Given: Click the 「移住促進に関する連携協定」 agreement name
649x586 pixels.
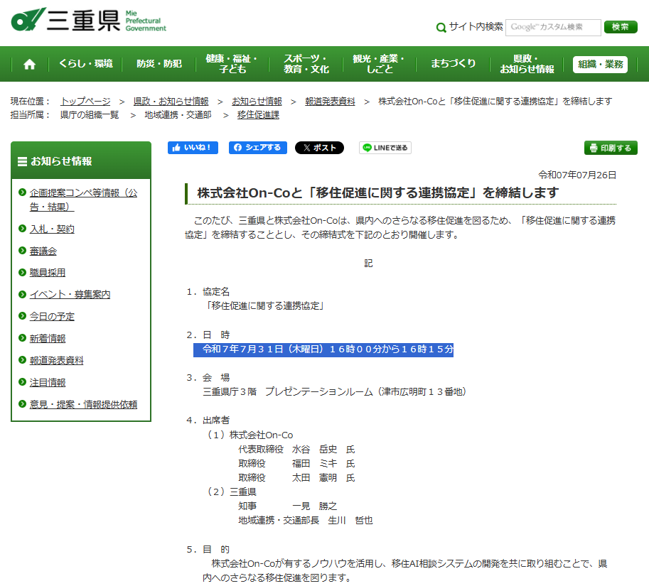Looking at the screenshot, I should tap(265, 306).
